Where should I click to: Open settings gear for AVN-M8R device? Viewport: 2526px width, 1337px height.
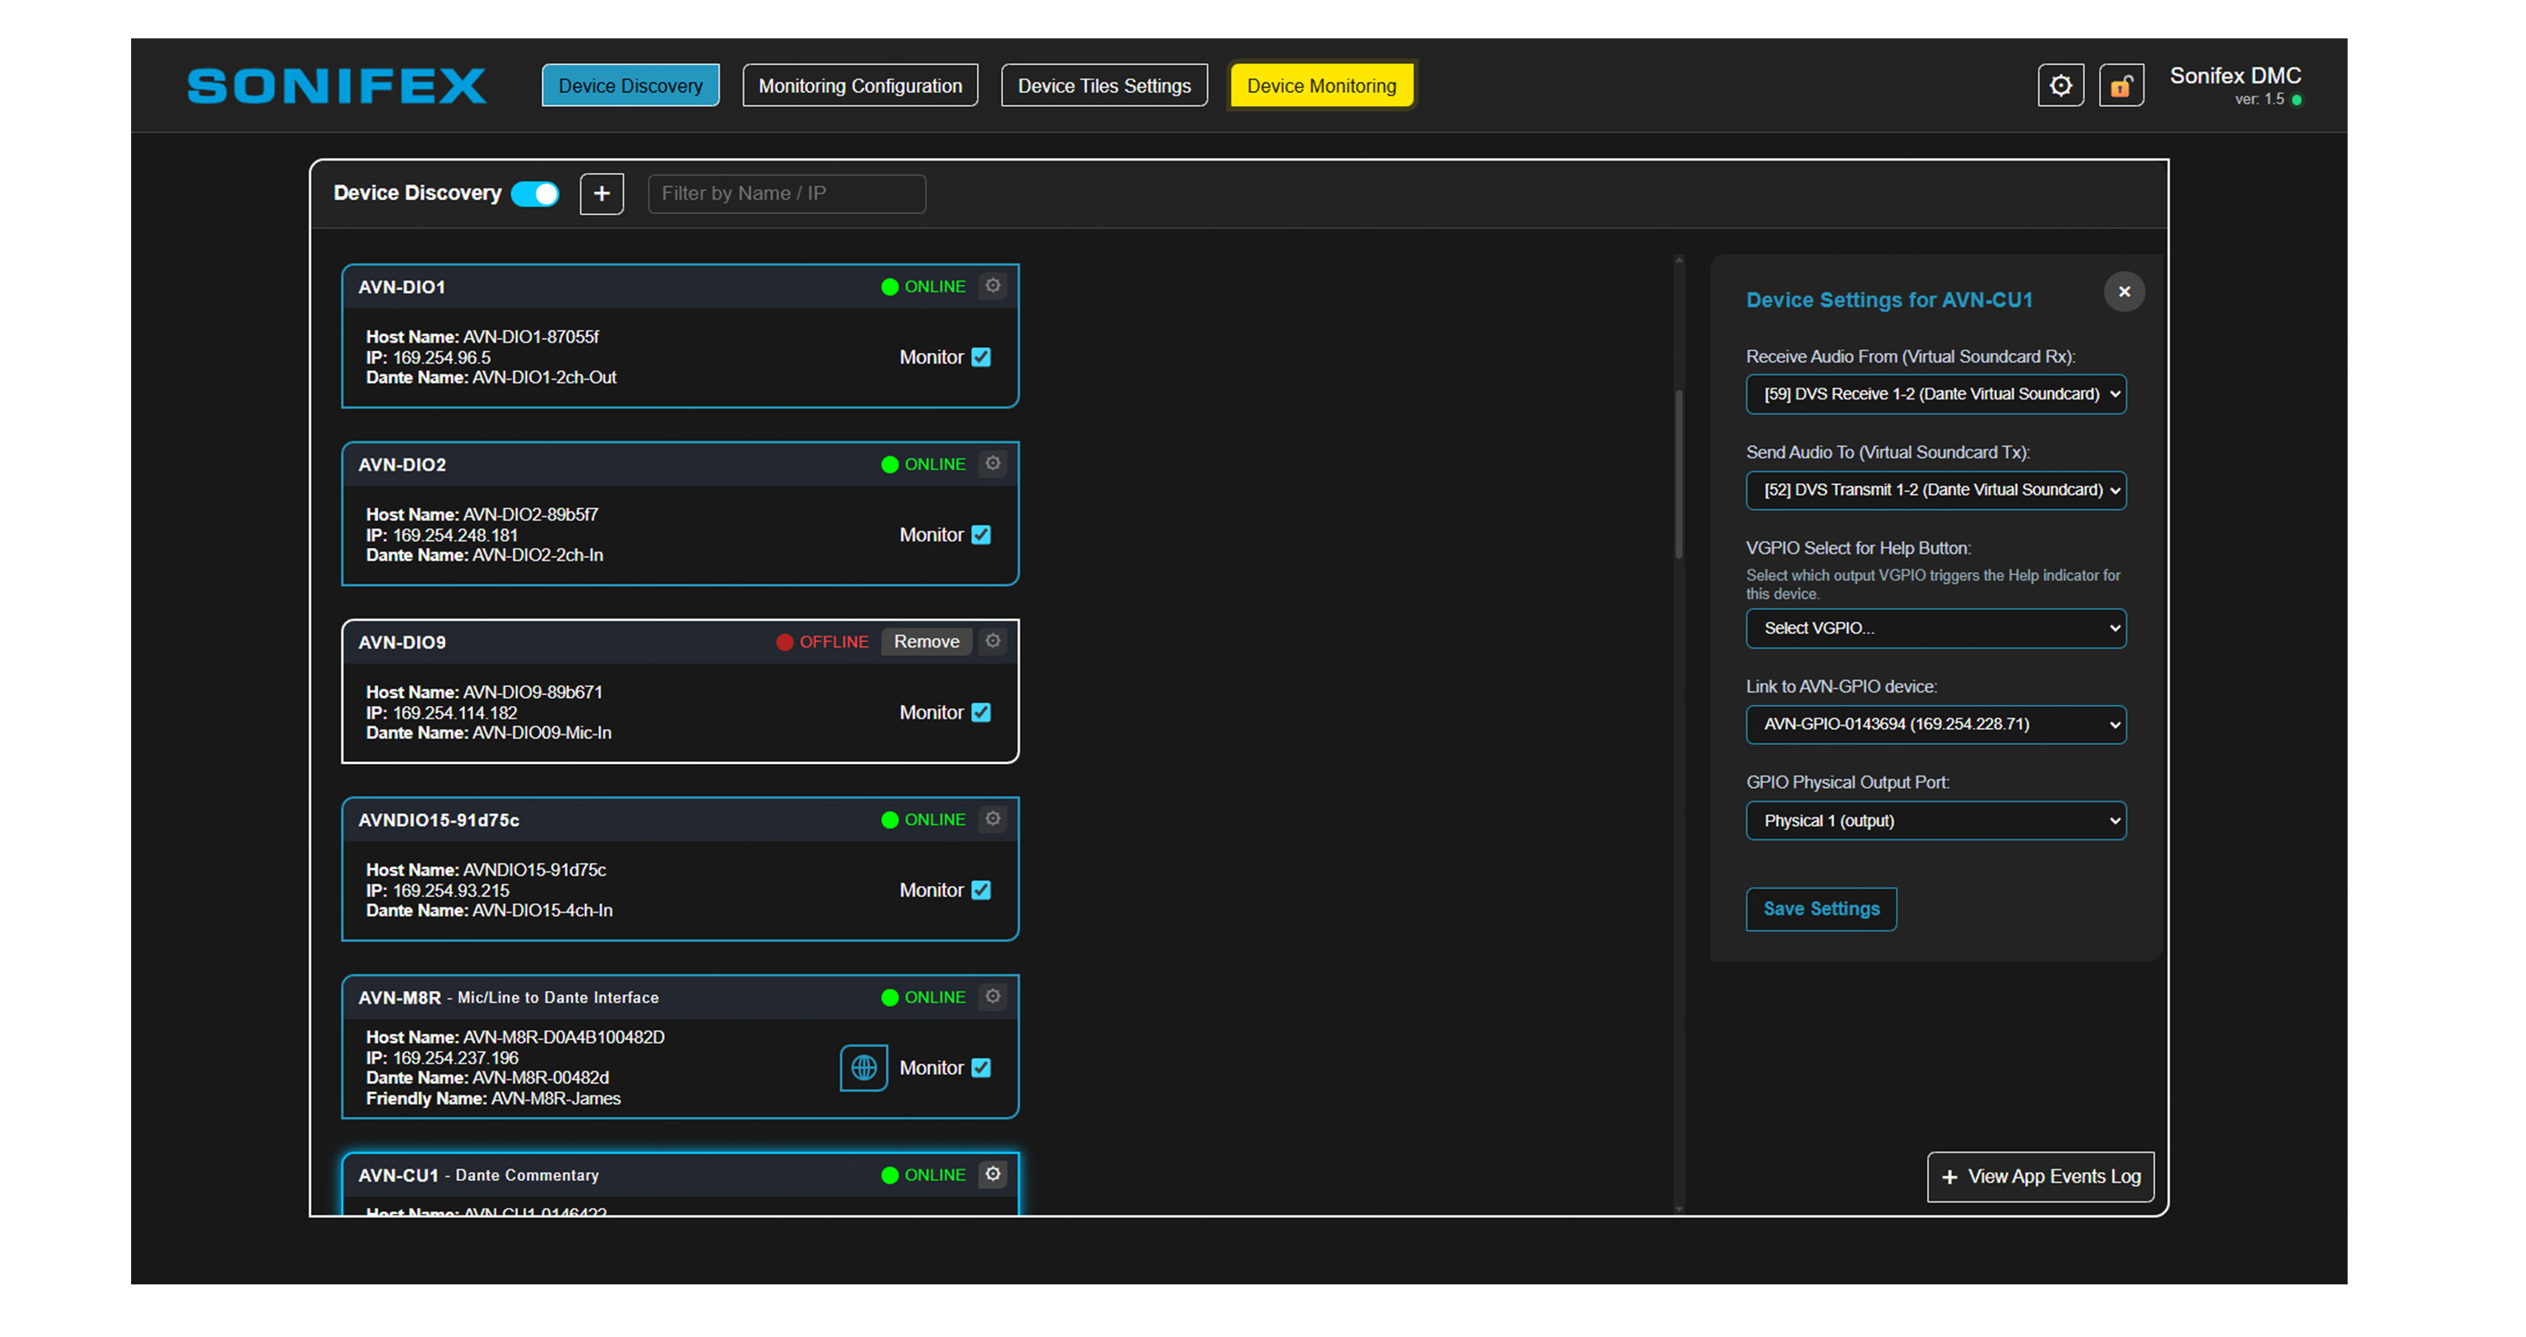(992, 996)
